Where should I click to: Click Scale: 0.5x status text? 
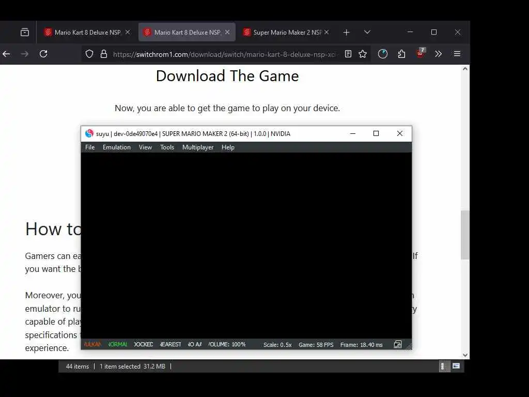[x=277, y=345]
